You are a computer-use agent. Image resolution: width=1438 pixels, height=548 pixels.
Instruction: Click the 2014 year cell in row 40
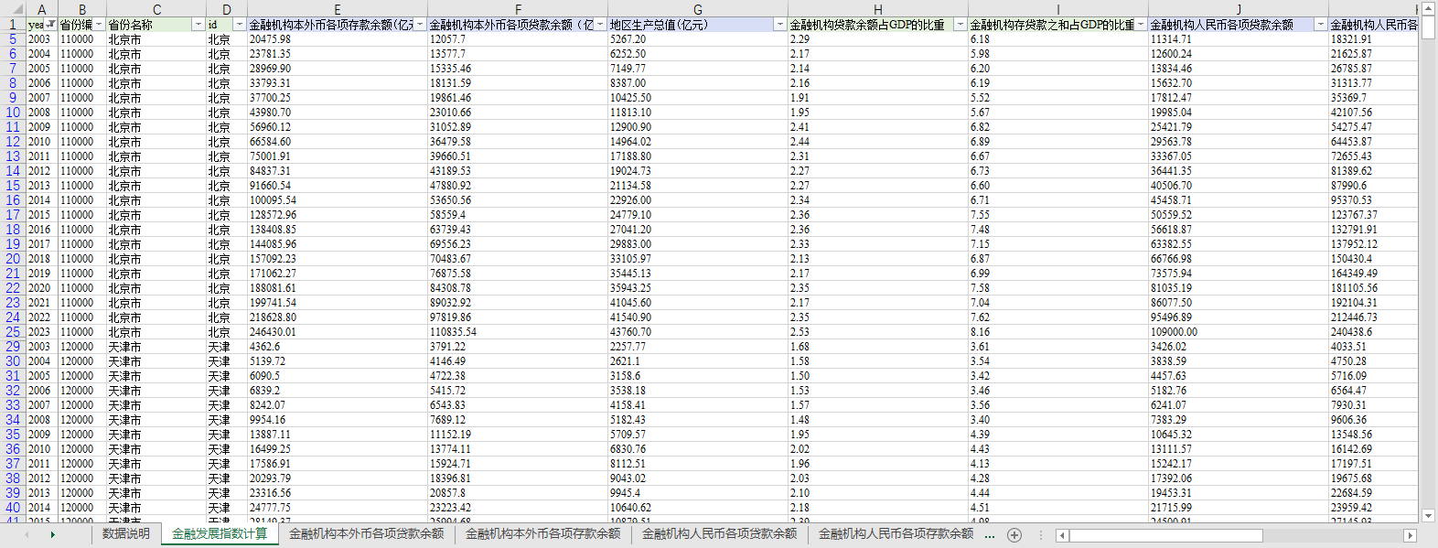(41, 508)
